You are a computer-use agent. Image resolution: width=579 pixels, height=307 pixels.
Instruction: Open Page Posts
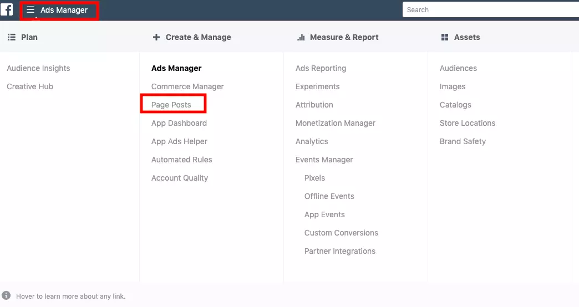171,105
